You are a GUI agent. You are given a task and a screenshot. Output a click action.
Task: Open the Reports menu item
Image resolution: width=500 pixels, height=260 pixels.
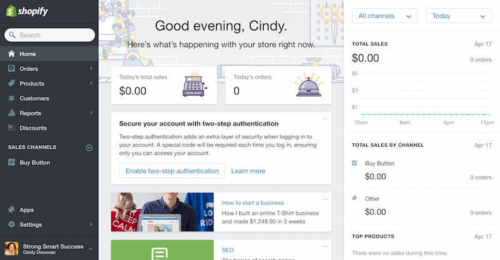30,113
